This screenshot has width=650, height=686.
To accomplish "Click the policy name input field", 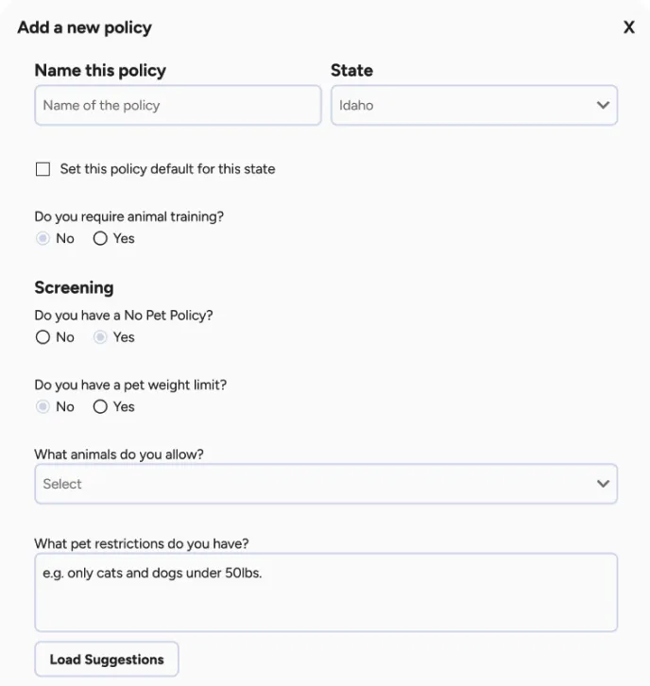I will pyautogui.click(x=178, y=106).
